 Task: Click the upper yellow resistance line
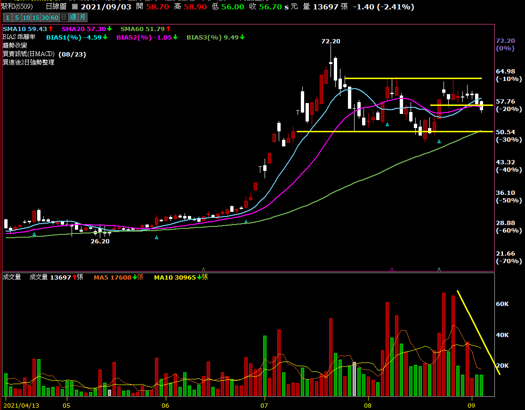[x=414, y=78]
